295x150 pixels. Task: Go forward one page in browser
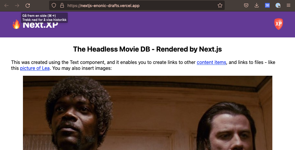coord(17,6)
